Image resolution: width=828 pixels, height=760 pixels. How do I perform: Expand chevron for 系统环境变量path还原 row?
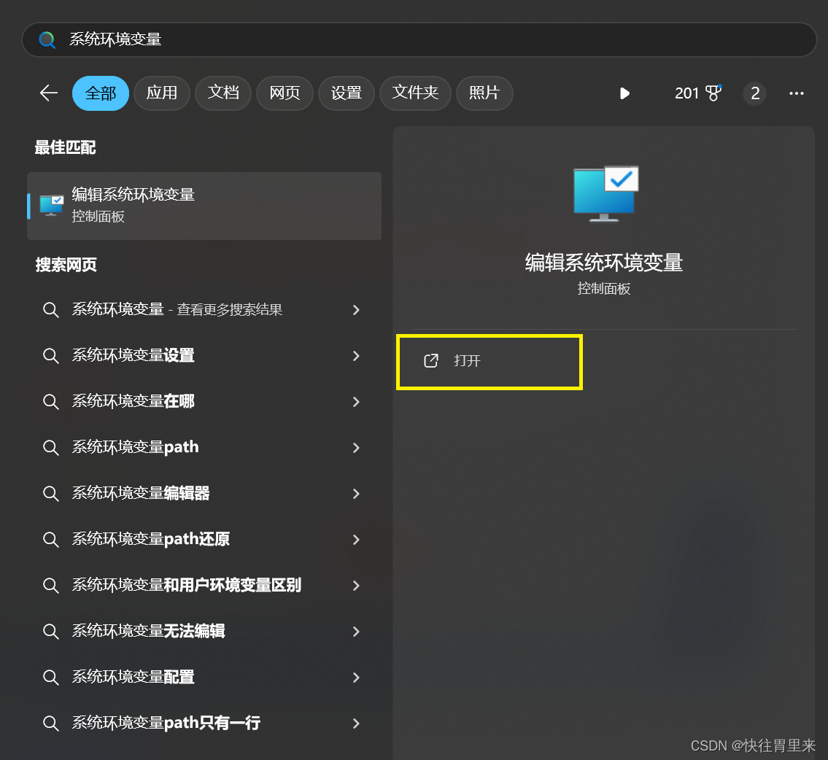[x=357, y=540]
